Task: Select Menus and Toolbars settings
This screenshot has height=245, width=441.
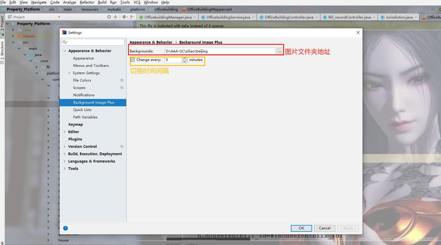Action: click(x=91, y=66)
